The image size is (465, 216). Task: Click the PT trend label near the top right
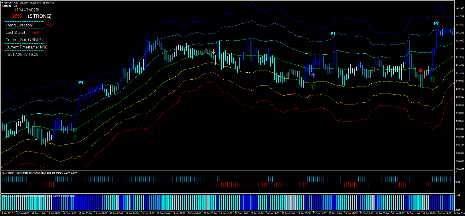332,34
